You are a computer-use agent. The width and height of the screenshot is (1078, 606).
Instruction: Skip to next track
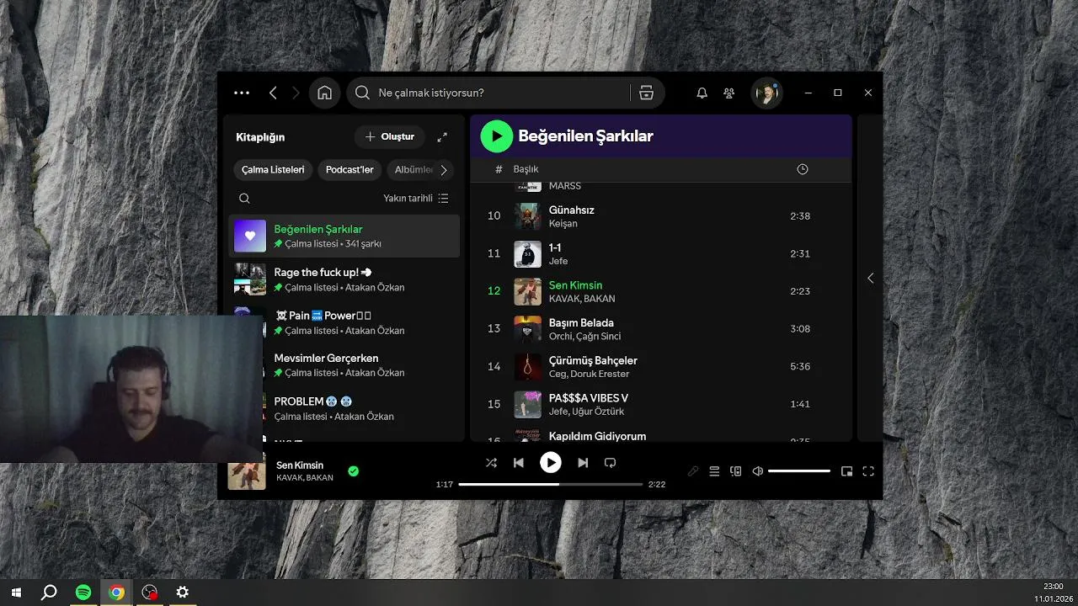583,463
